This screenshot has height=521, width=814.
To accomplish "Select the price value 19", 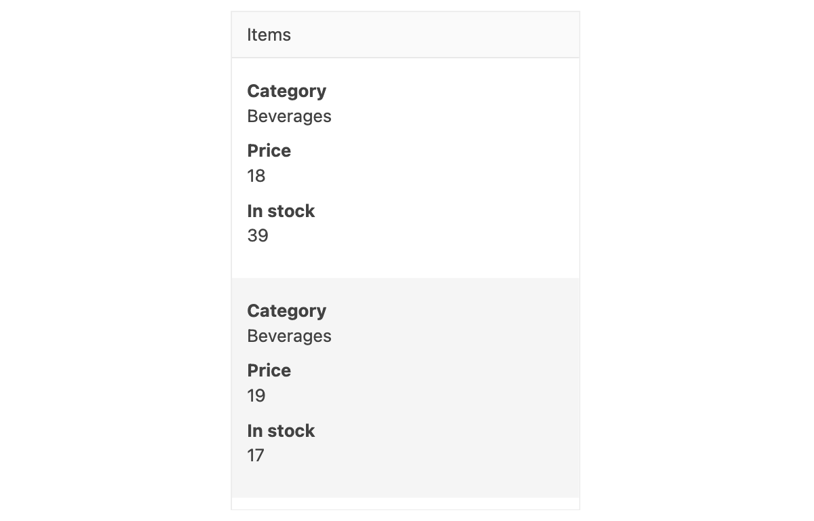I will coord(256,395).
